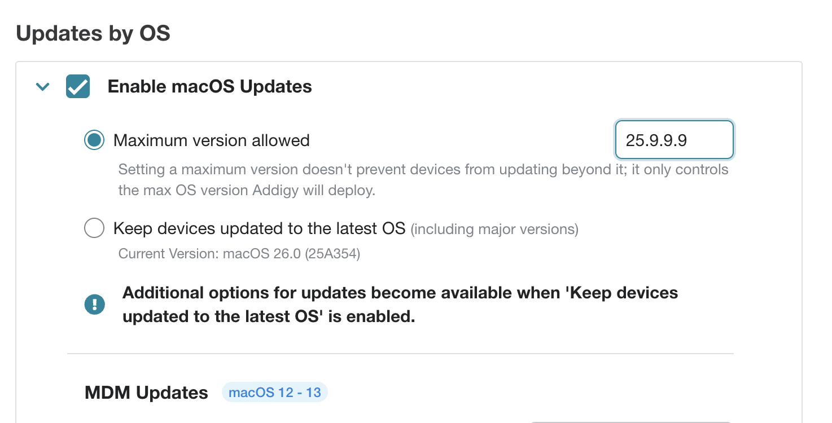Click the macOS 12 - 13 version badge
The image size is (832, 423).
[x=275, y=392]
